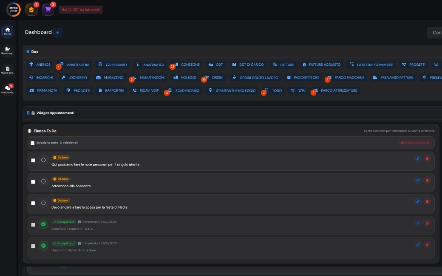Open GESTIONE COMMESSE module
This screenshot has height=276, width=442.
[371, 65]
